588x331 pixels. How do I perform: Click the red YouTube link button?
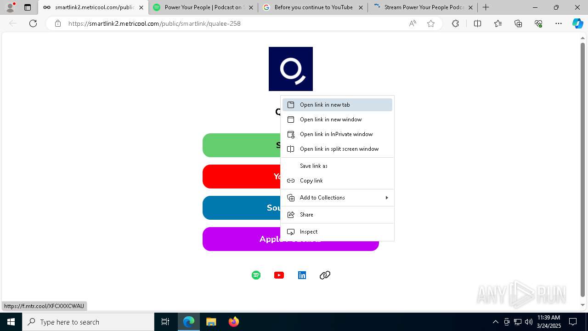tap(241, 177)
